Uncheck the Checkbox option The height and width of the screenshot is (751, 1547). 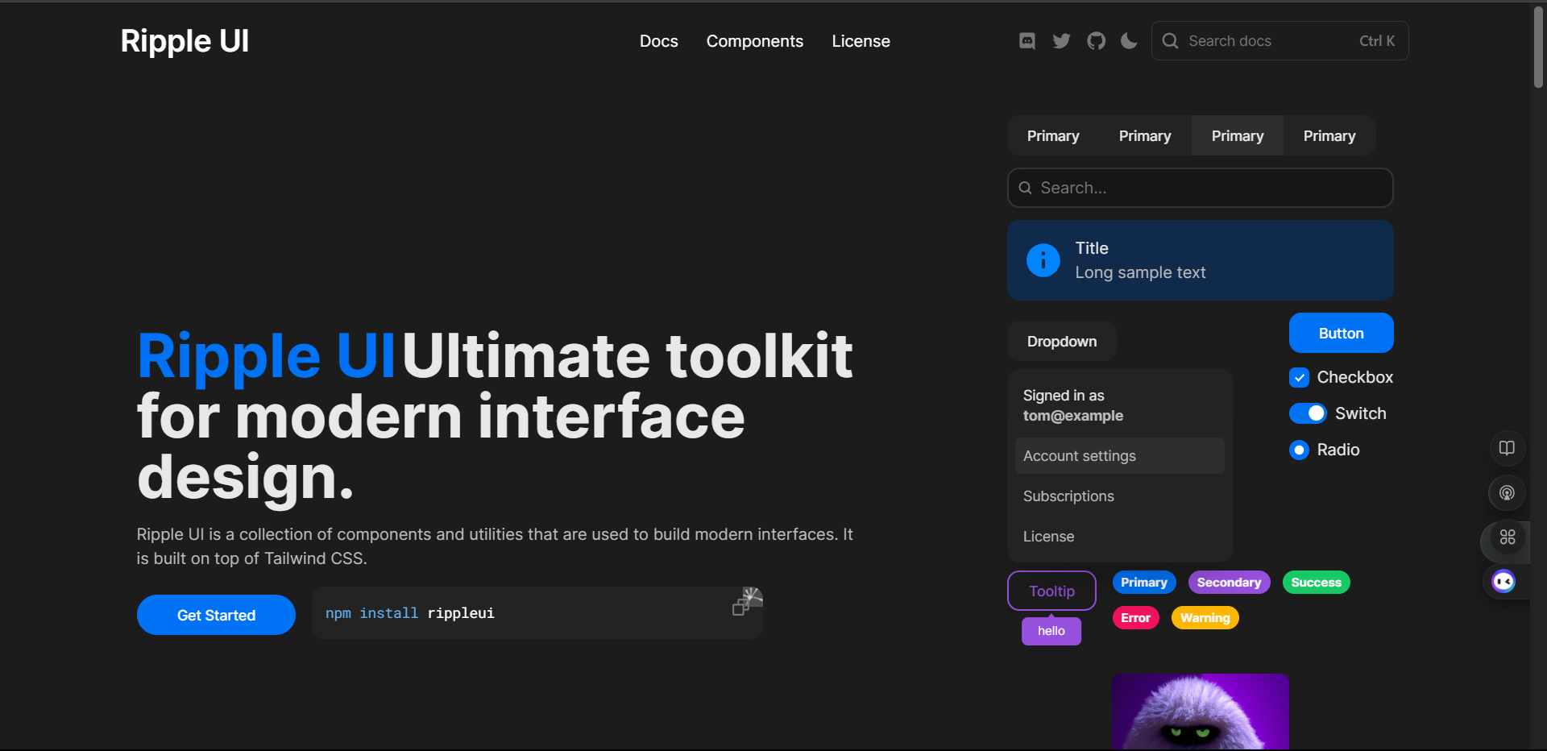tap(1300, 377)
